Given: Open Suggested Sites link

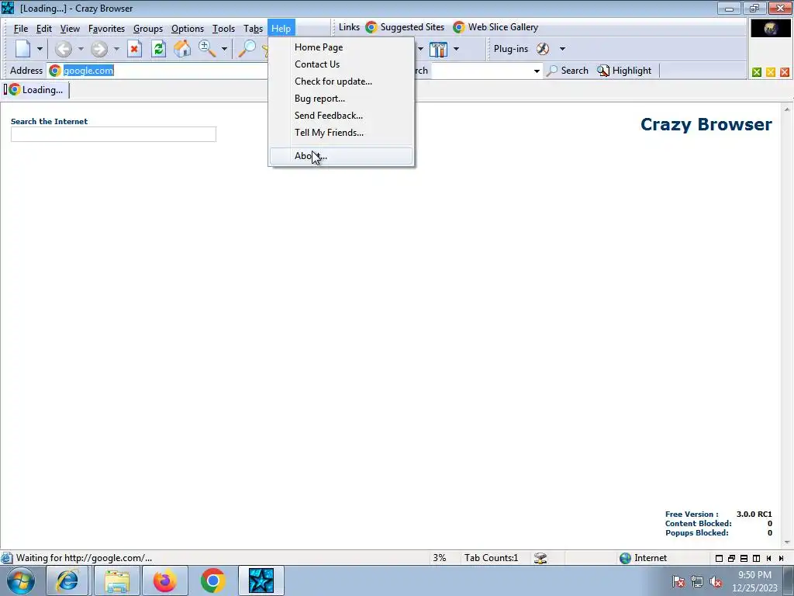Looking at the screenshot, I should point(405,27).
